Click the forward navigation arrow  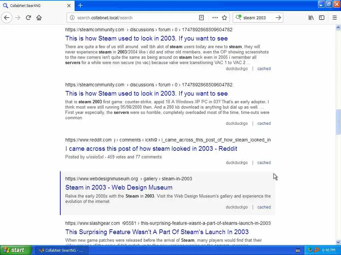[18, 18]
